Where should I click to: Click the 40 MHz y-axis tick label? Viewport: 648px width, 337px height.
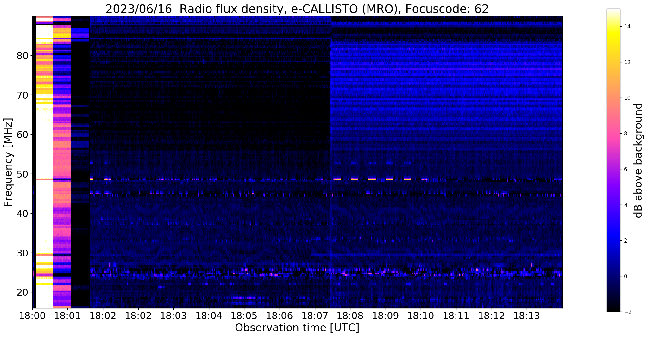click(x=22, y=214)
